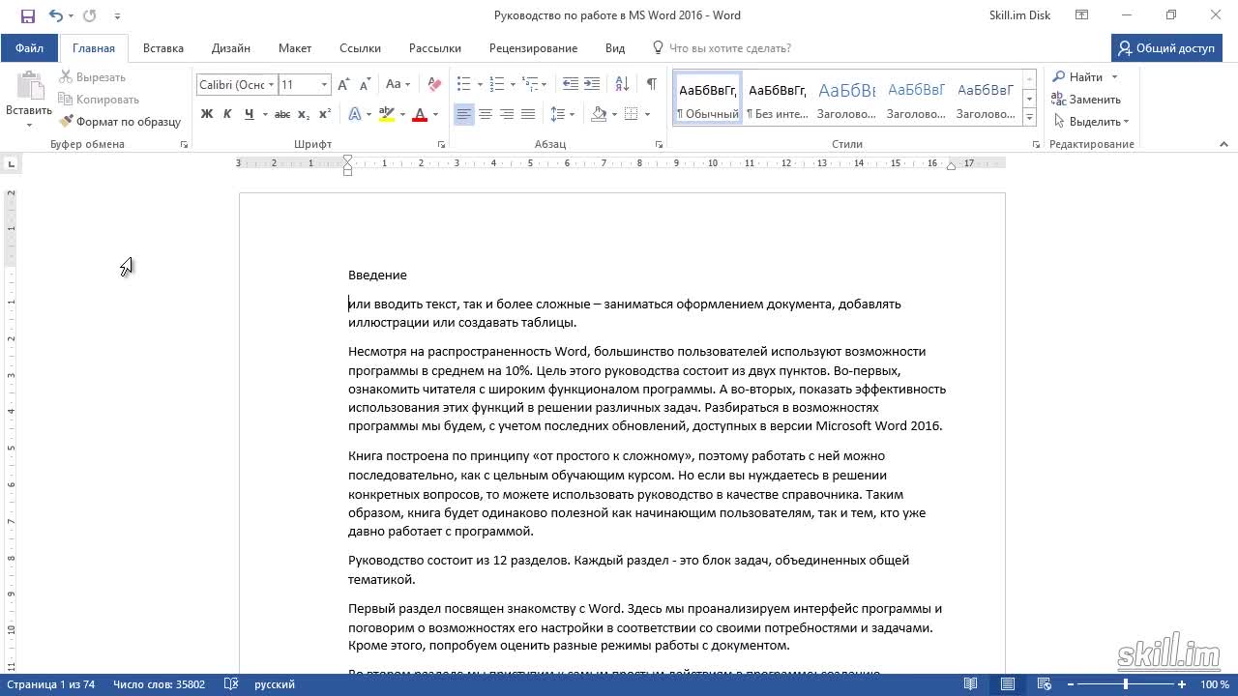Open line spacing dropdown
This screenshot has width=1238, height=696.
562,114
